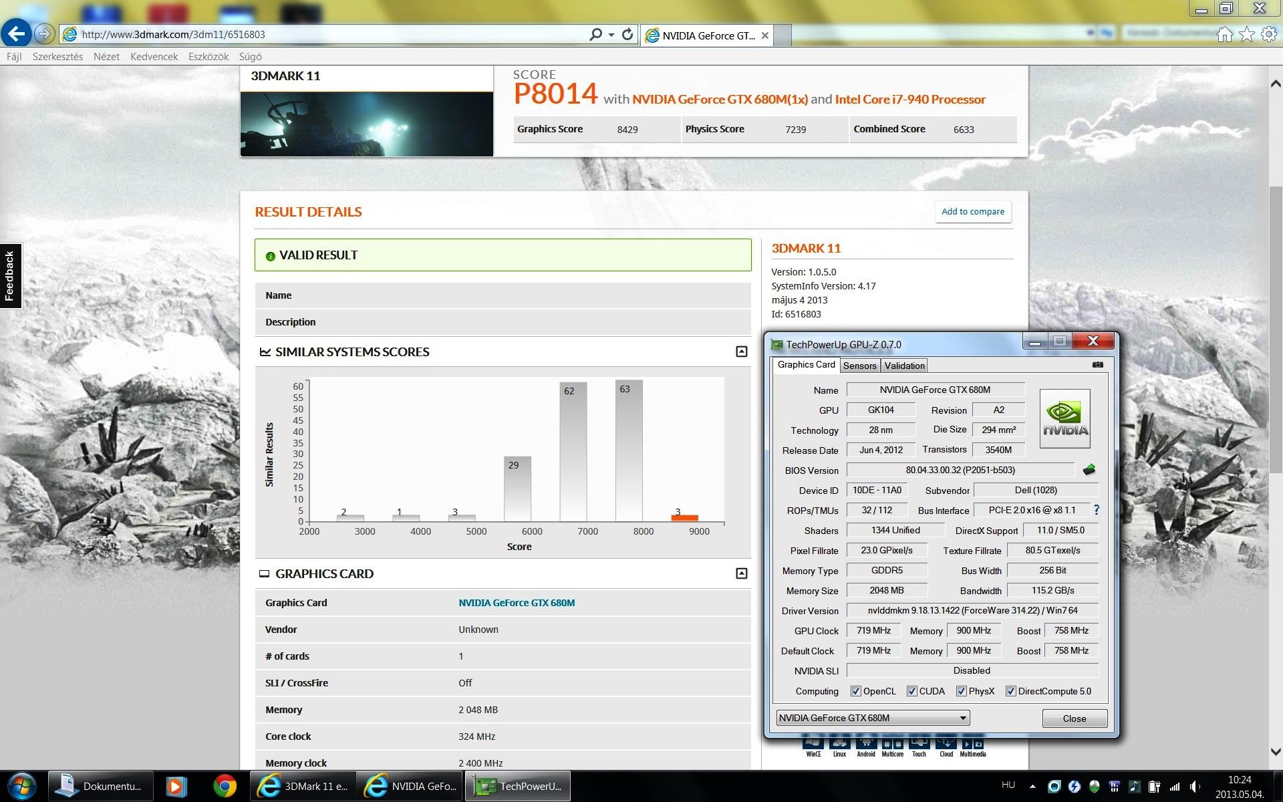Screen dimensions: 1283x802
Task: Click the Bus Interface question mark icon
Action: coord(1097,510)
